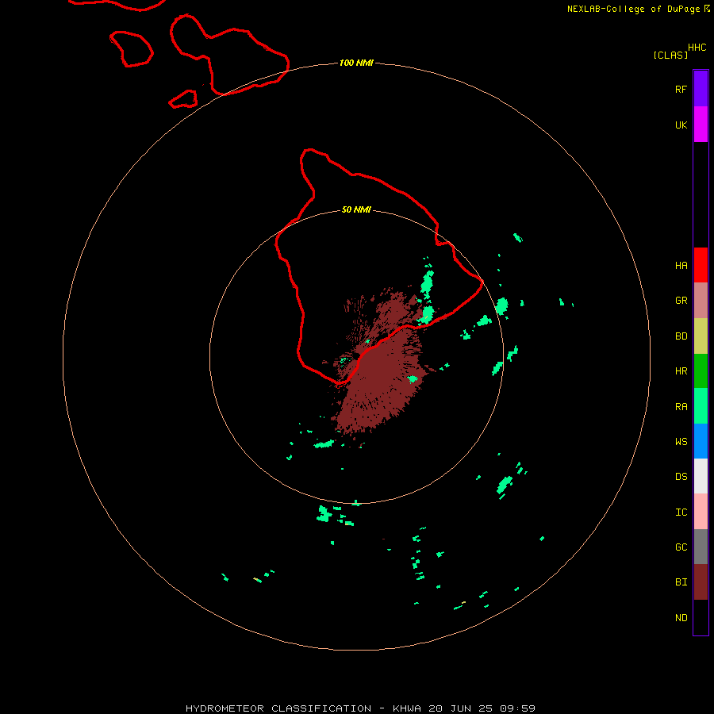Click the BI legend label

click(681, 582)
